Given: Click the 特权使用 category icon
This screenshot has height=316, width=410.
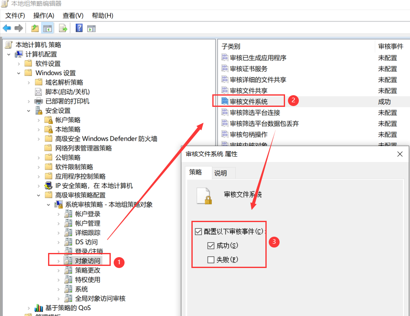Looking at the screenshot, I should click(x=68, y=280).
